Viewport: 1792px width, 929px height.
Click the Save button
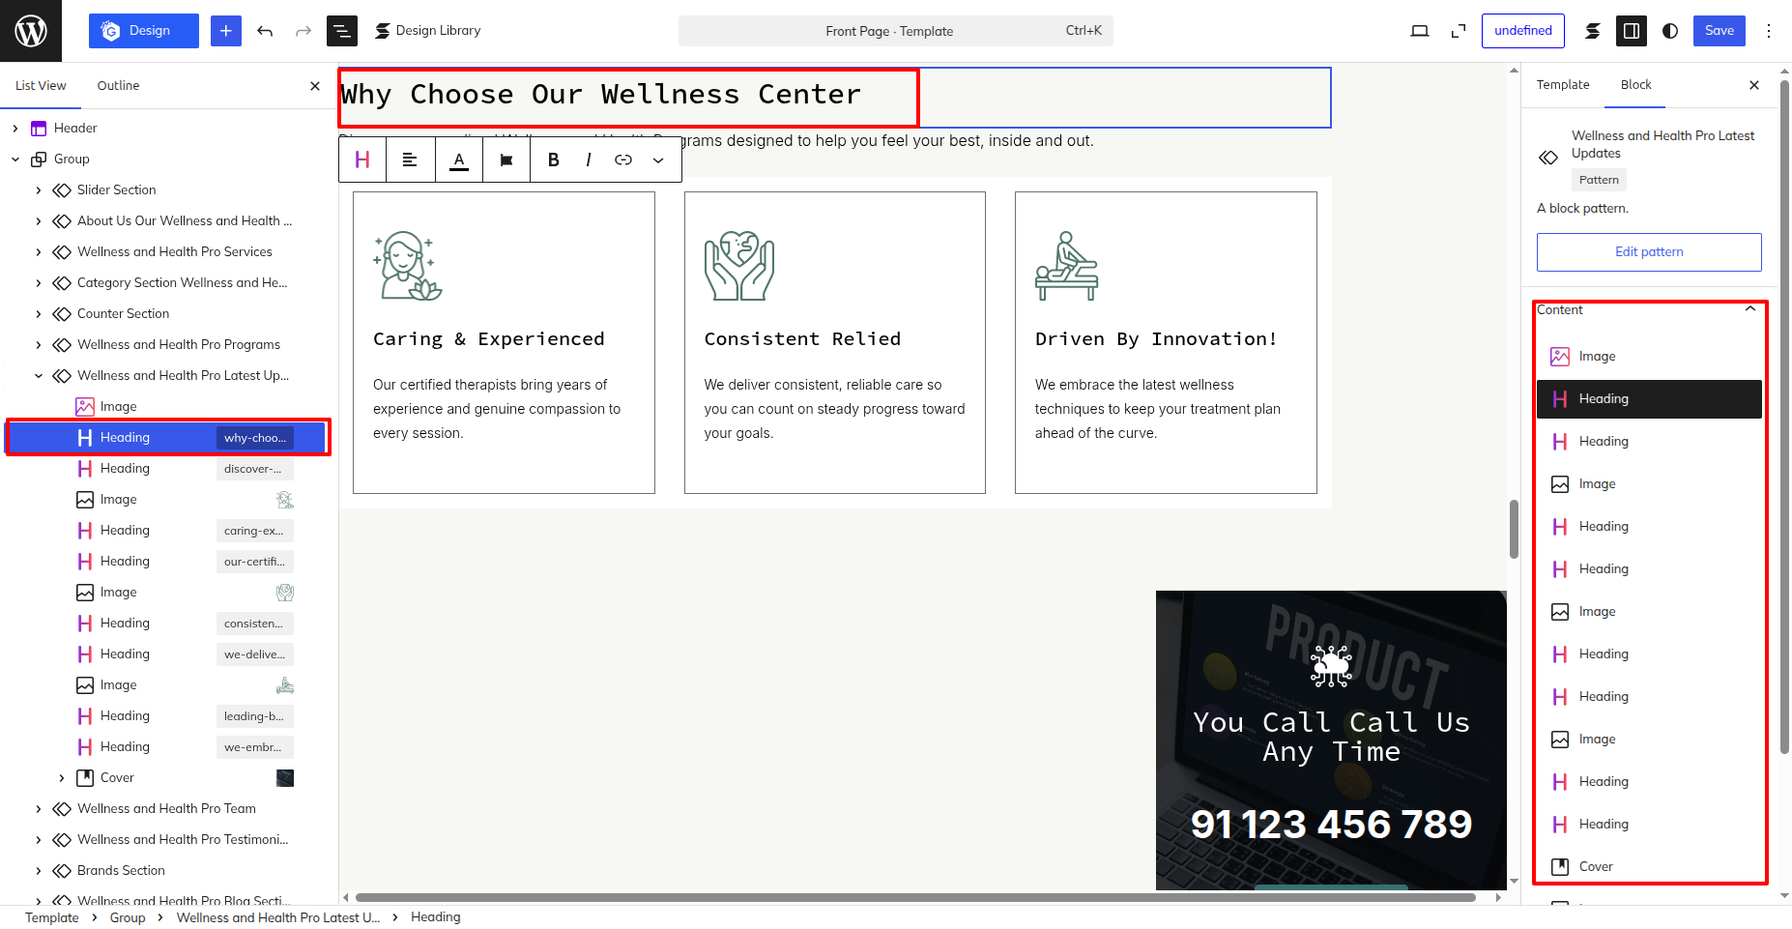point(1720,31)
